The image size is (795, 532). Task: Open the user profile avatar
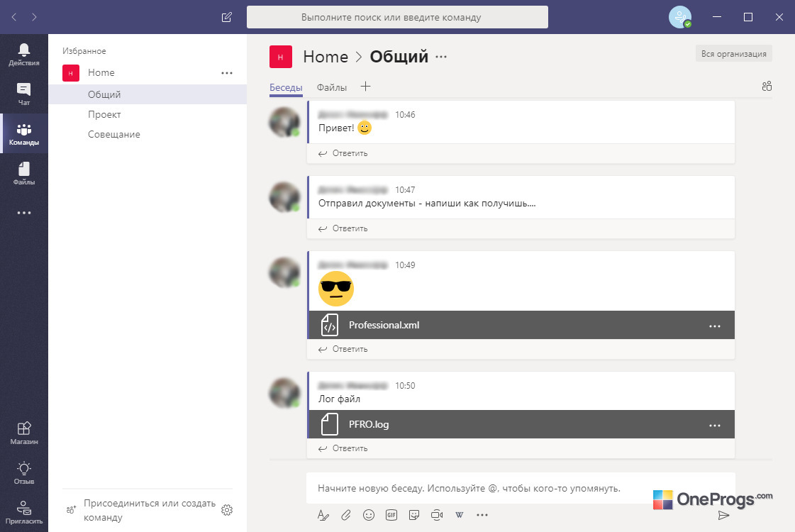point(680,17)
